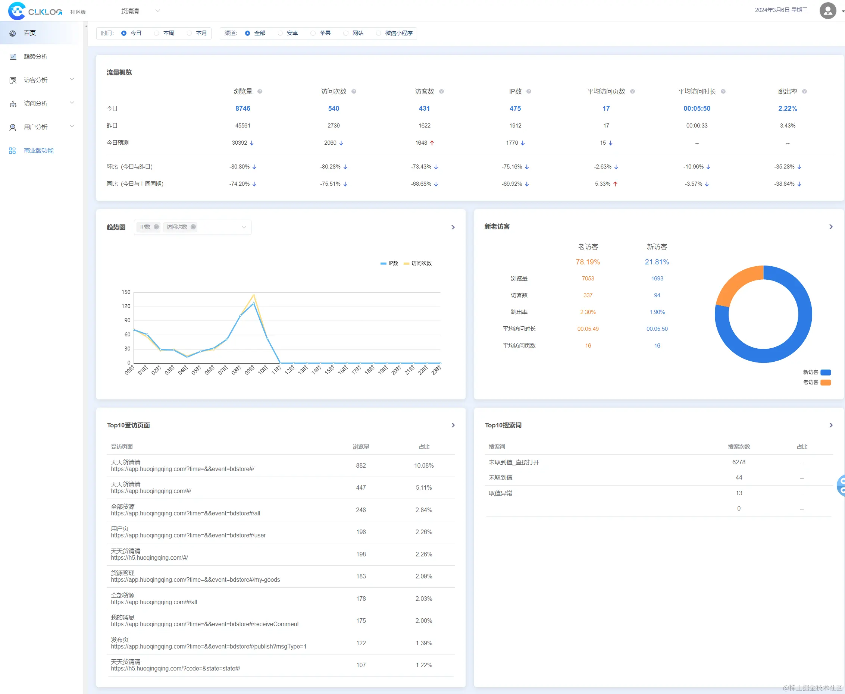Go to 趋势分析 in the sidebar
Viewport: 845px width, 694px height.
pyautogui.click(x=35, y=56)
